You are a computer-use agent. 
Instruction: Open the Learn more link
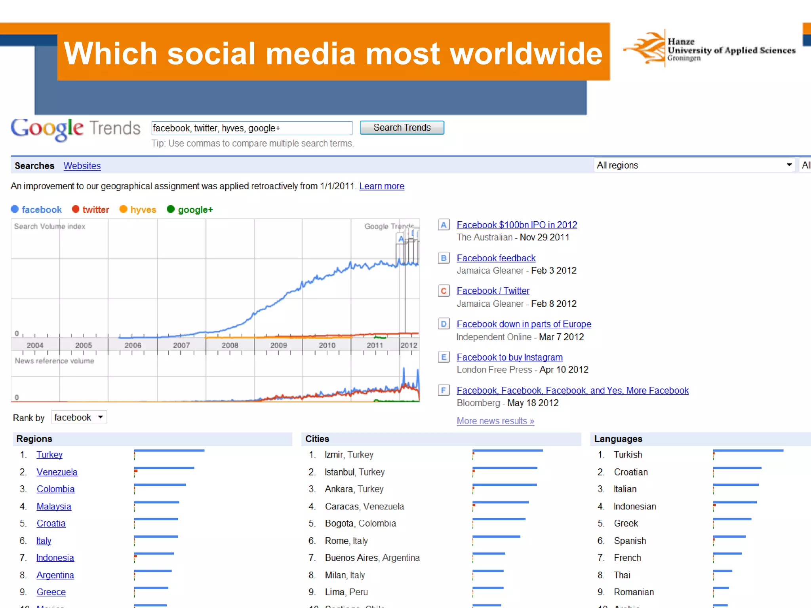coord(382,186)
